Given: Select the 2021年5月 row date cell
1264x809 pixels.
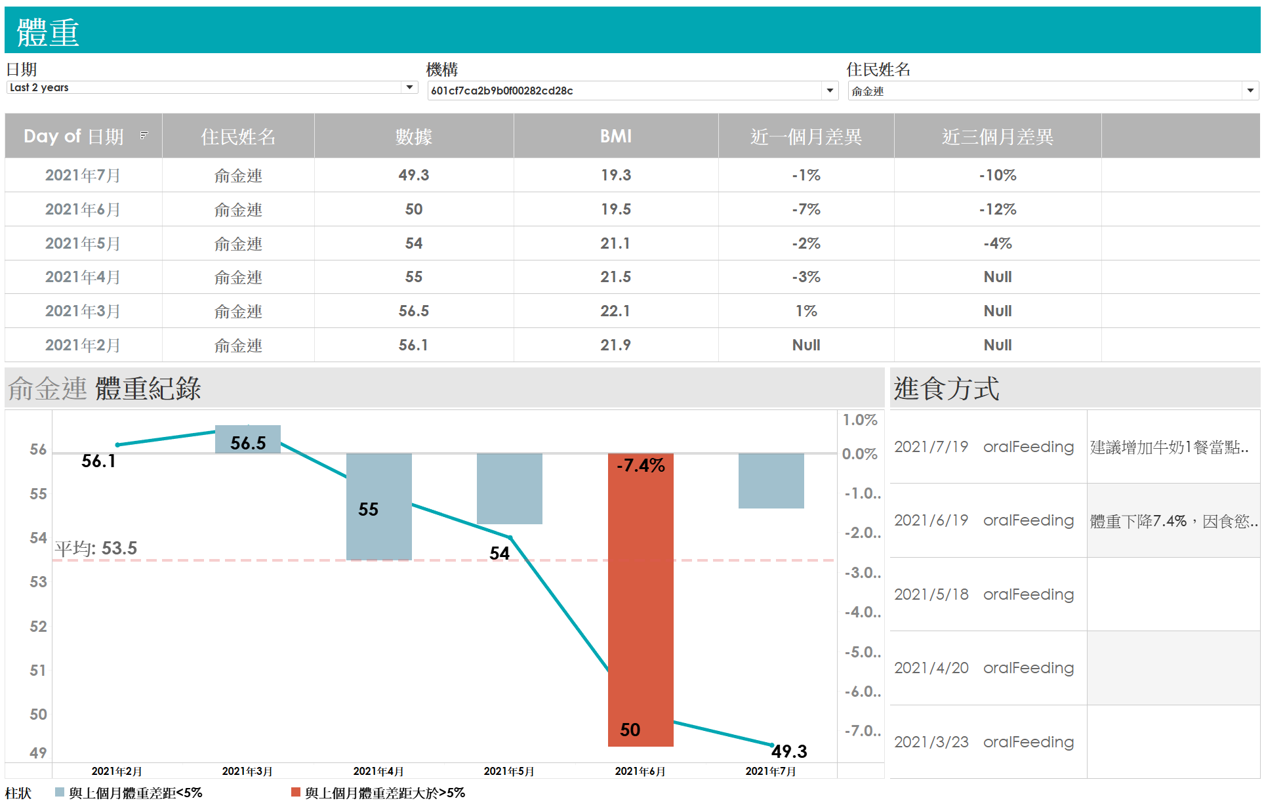Looking at the screenshot, I should 83,243.
